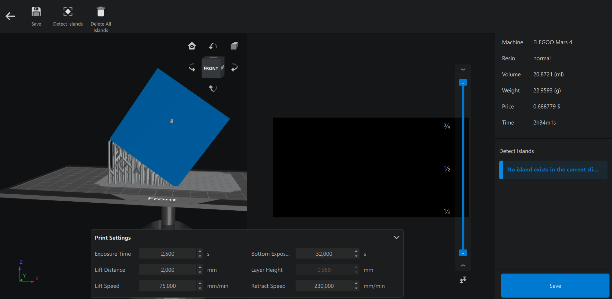Image resolution: width=612 pixels, height=299 pixels.
Task: Run Detect Islands from the toolbar
Action: pos(68,12)
